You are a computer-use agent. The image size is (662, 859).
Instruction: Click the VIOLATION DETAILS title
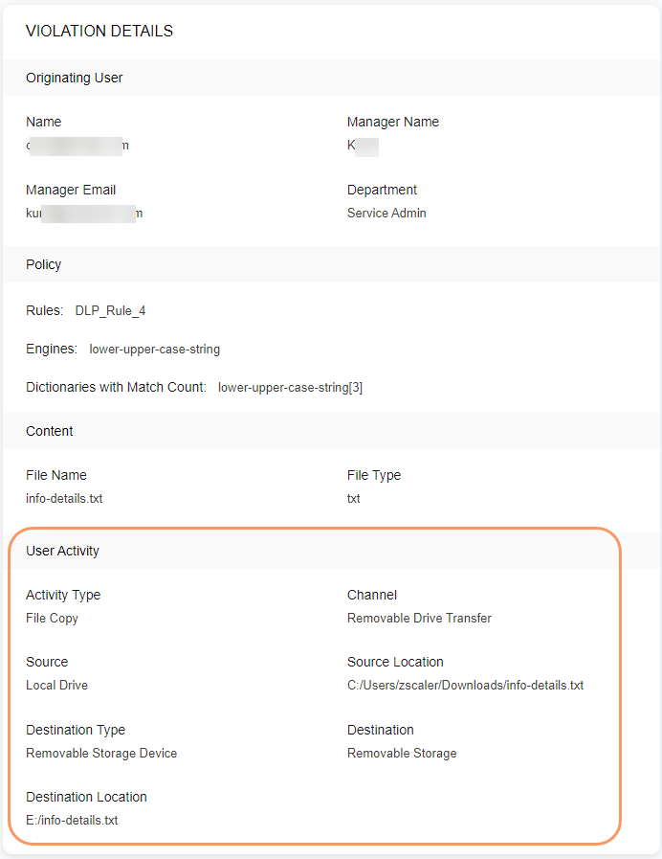point(99,31)
